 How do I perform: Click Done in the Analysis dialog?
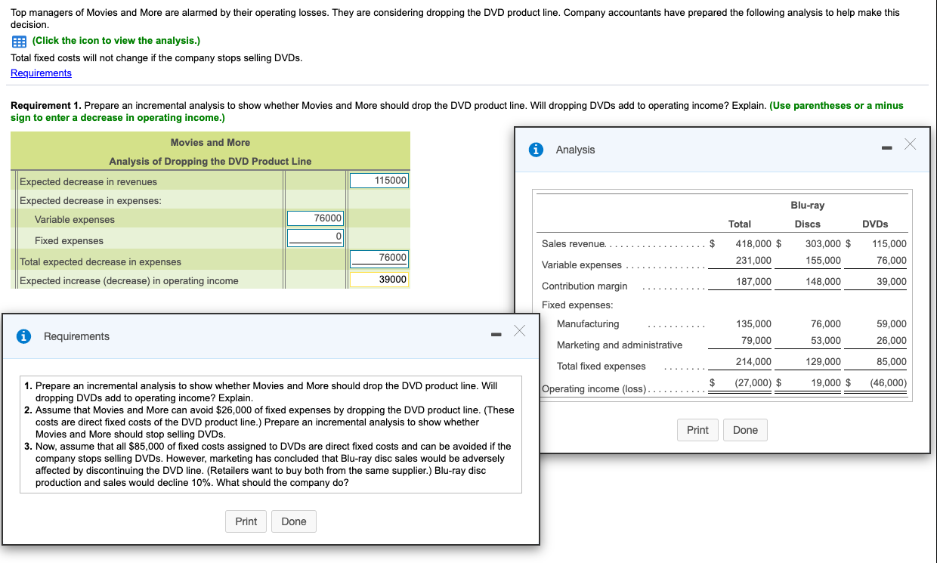(x=745, y=430)
